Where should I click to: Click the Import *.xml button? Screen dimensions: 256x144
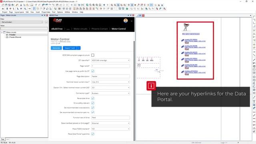(x=70, y=48)
